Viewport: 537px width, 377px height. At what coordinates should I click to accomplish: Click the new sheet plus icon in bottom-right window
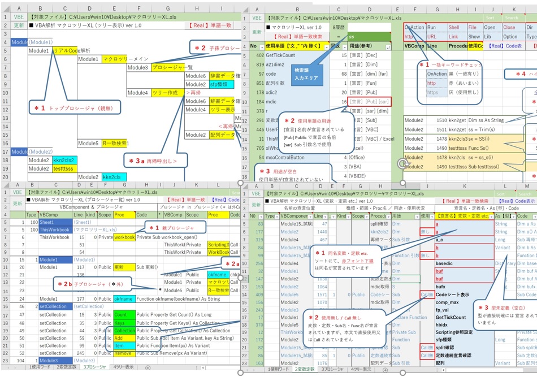point(385,370)
